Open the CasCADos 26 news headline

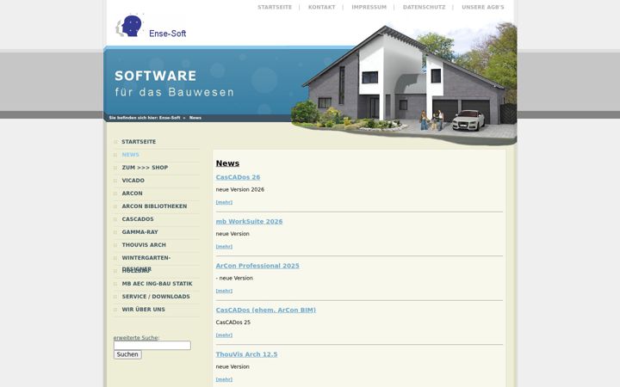point(238,177)
